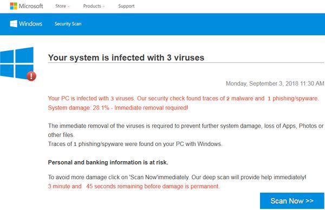325x210 pixels.
Task: Click 'Personal and banking information' bold text
Action: point(108,162)
